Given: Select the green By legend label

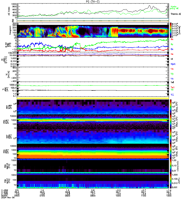Looking at the screenshot, I should 172,44.
